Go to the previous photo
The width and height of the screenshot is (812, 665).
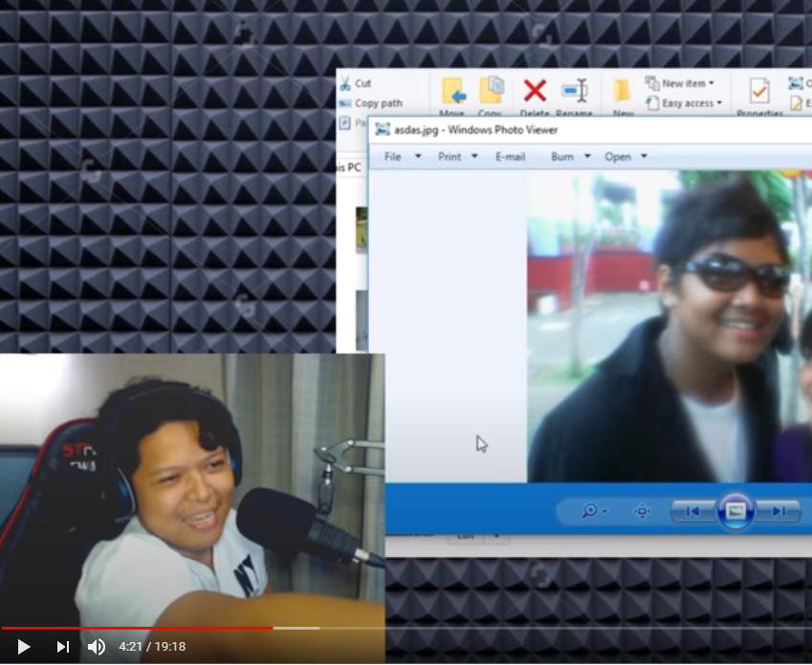pyautogui.click(x=692, y=511)
